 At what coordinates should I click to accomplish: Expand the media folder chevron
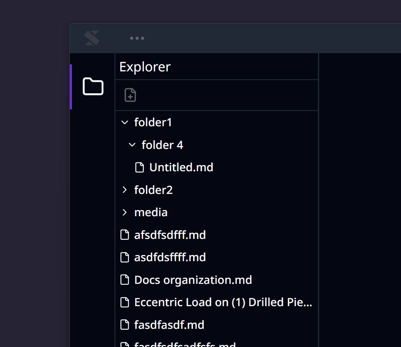pyautogui.click(x=124, y=212)
